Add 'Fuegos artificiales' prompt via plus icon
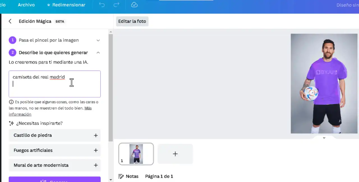The width and height of the screenshot is (359, 182). pyautogui.click(x=96, y=150)
